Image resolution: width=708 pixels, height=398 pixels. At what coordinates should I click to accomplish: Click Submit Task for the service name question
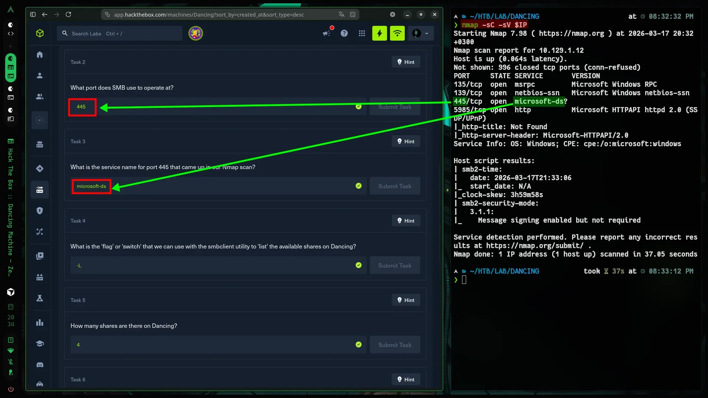click(395, 186)
